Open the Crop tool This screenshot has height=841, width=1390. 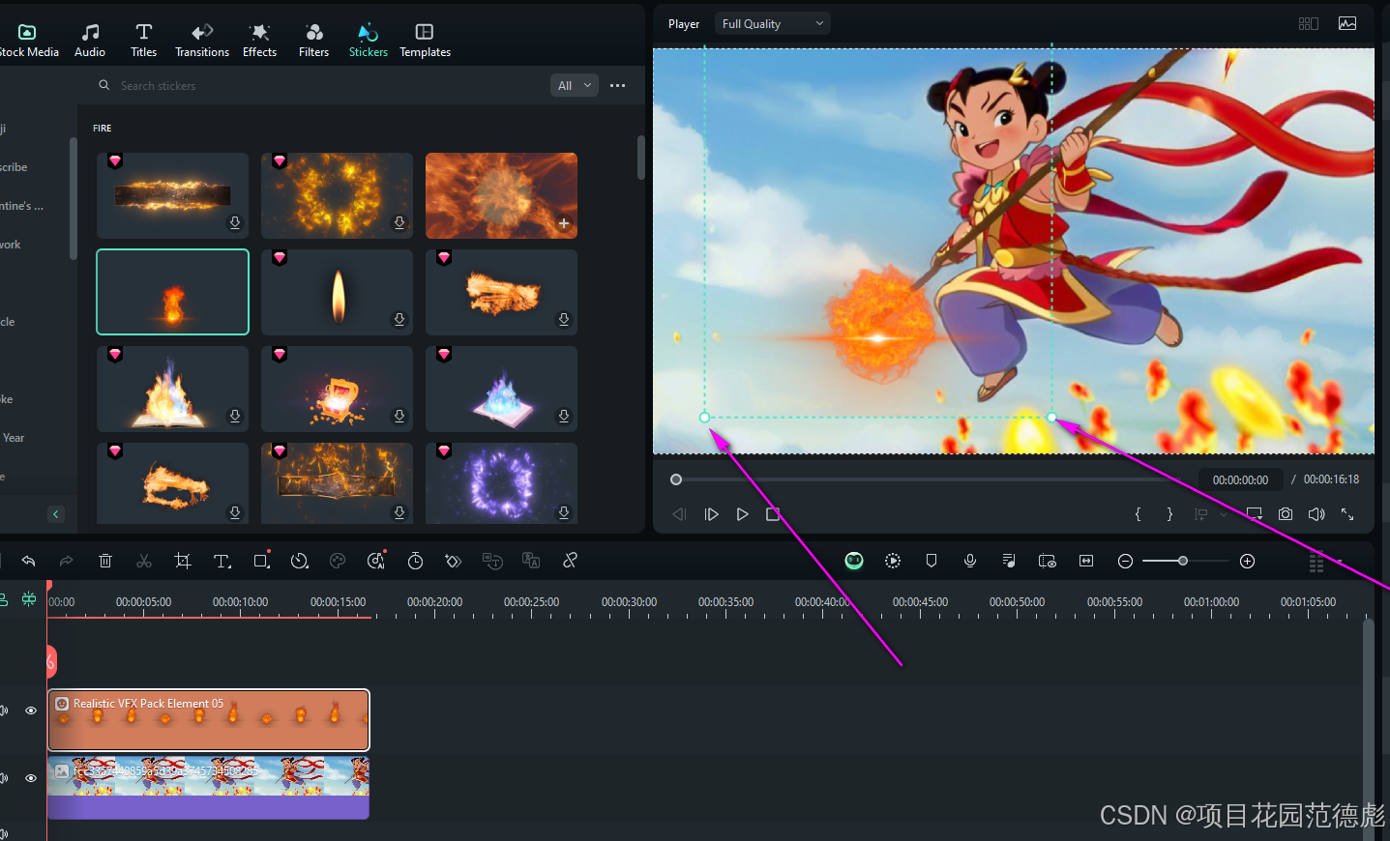coord(182,561)
